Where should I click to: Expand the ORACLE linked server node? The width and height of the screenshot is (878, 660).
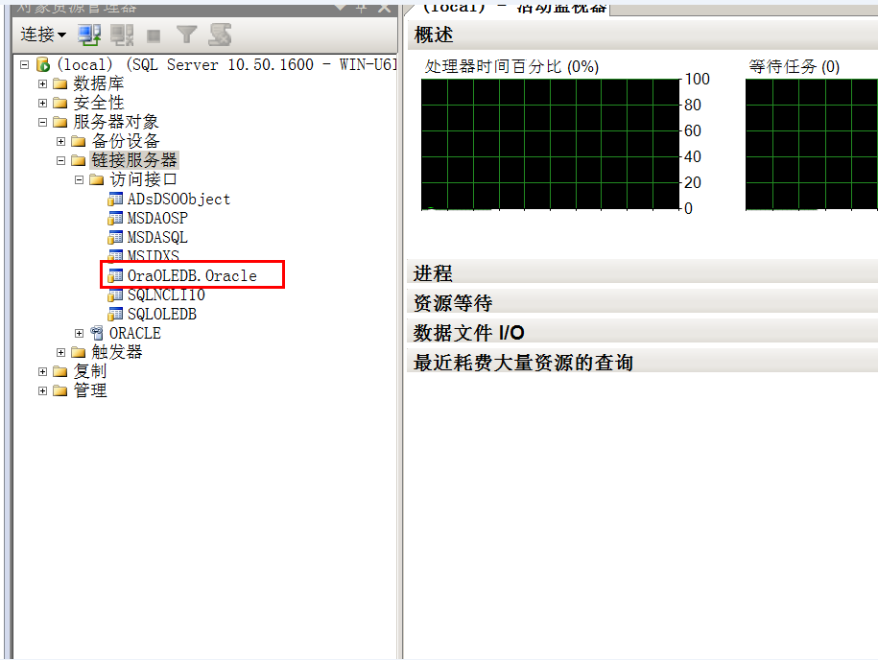click(x=80, y=333)
